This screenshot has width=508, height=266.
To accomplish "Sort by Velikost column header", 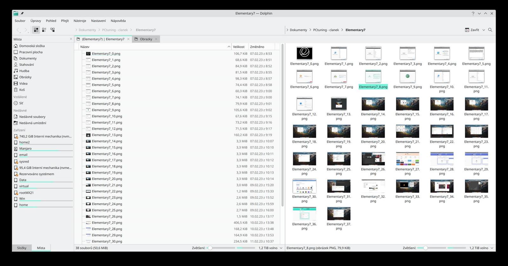I will click(x=240, y=47).
